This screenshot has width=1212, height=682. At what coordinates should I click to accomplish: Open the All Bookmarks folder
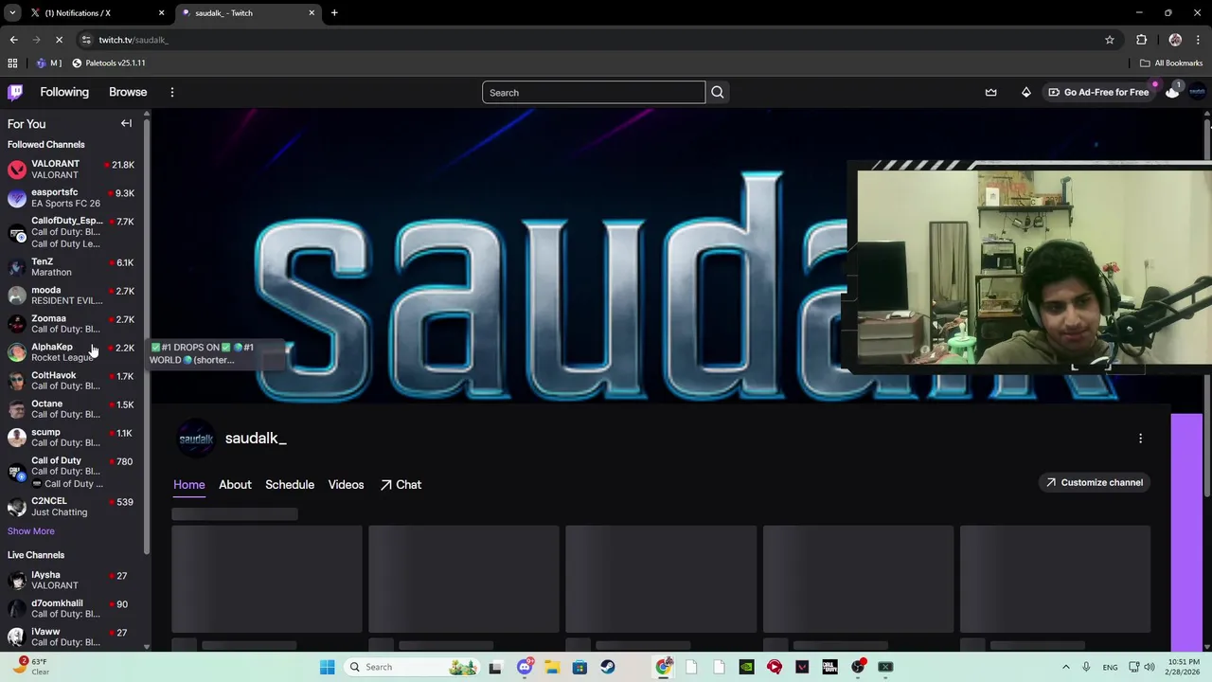coord(1171,63)
